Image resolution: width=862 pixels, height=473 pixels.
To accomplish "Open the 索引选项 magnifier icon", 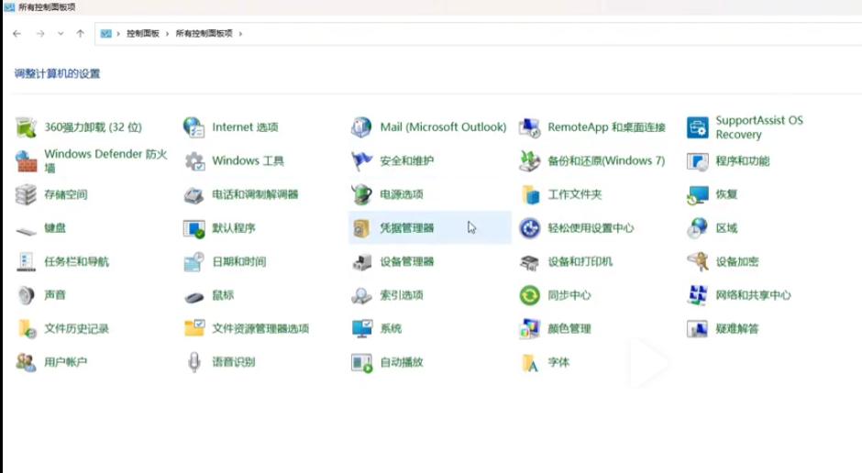I will (361, 295).
